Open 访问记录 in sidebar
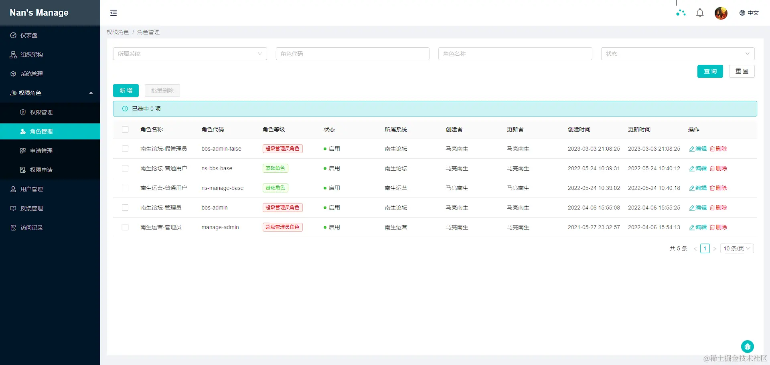 (x=50, y=228)
